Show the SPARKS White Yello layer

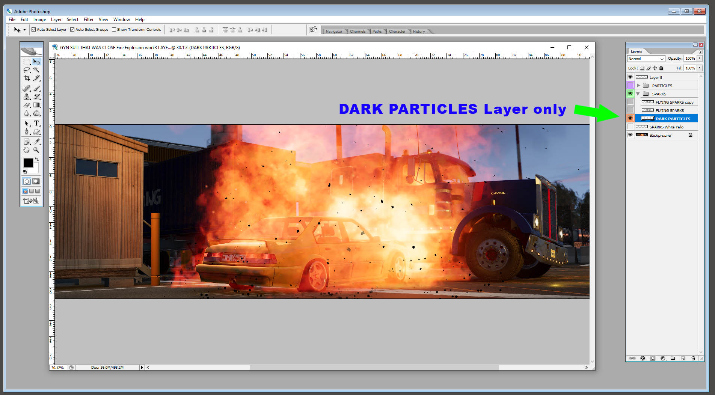pyautogui.click(x=631, y=127)
